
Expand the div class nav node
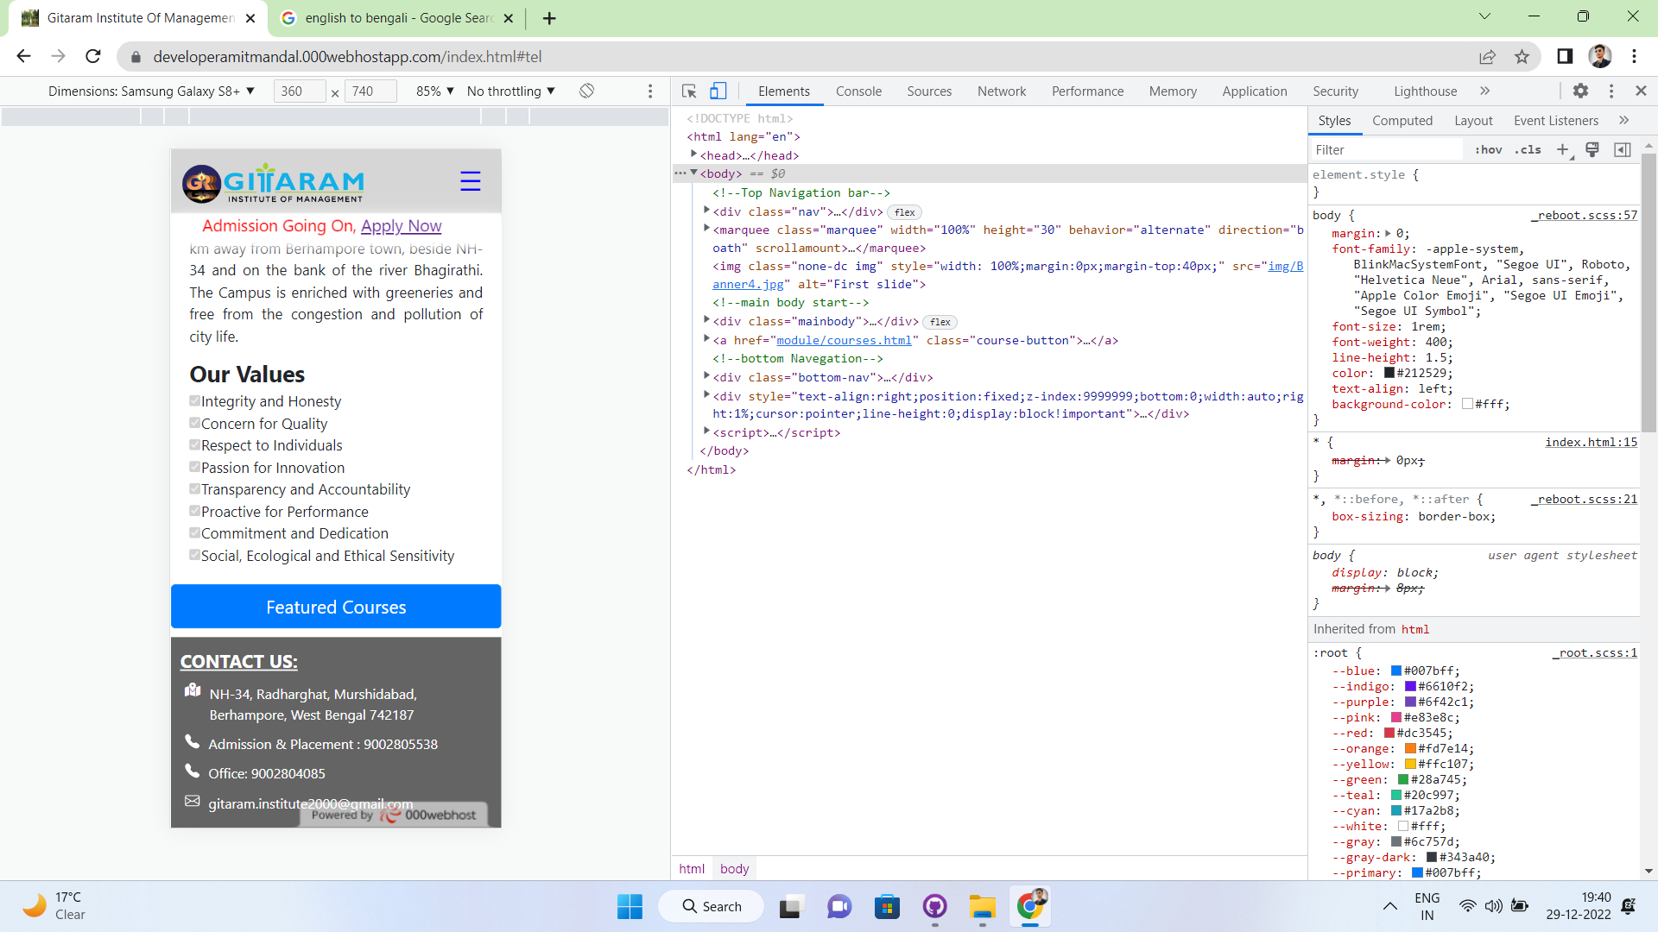(706, 211)
